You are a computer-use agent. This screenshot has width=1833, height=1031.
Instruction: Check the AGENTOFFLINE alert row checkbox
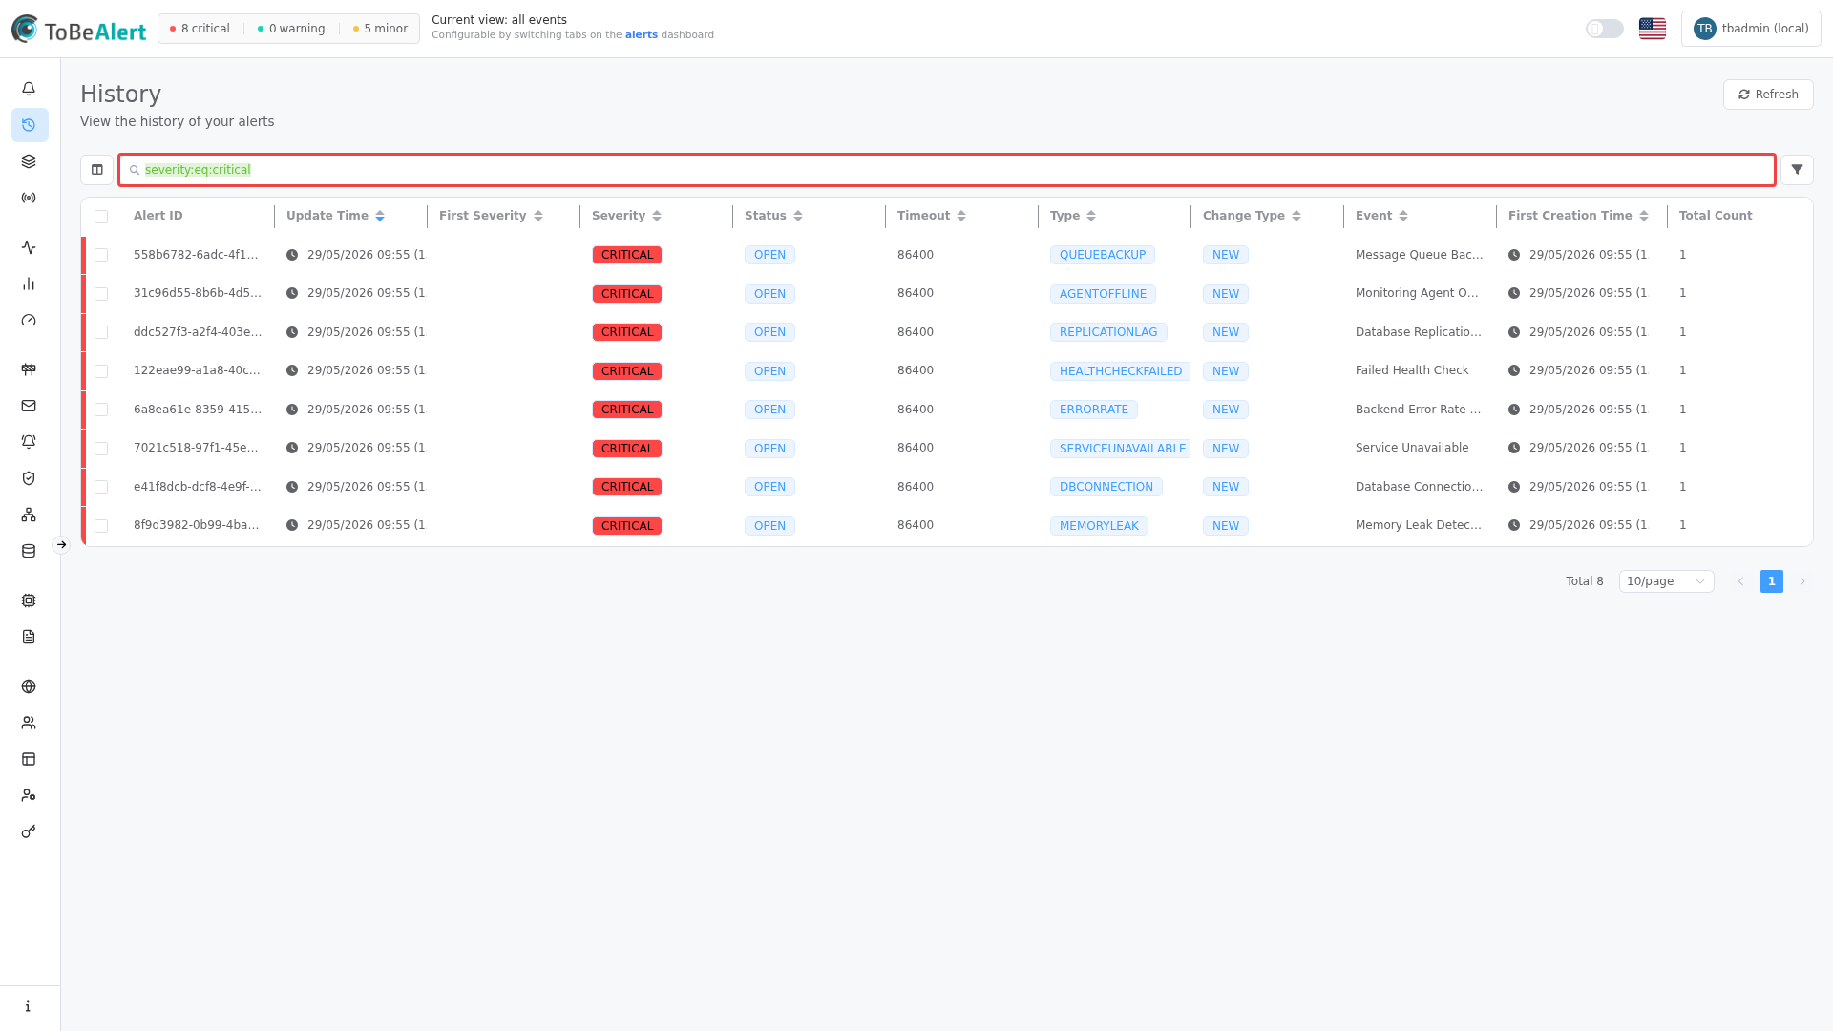tap(101, 294)
